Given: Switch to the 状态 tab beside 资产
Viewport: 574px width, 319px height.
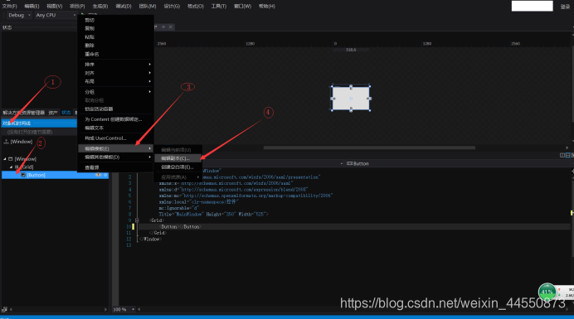Looking at the screenshot, I should [x=66, y=113].
